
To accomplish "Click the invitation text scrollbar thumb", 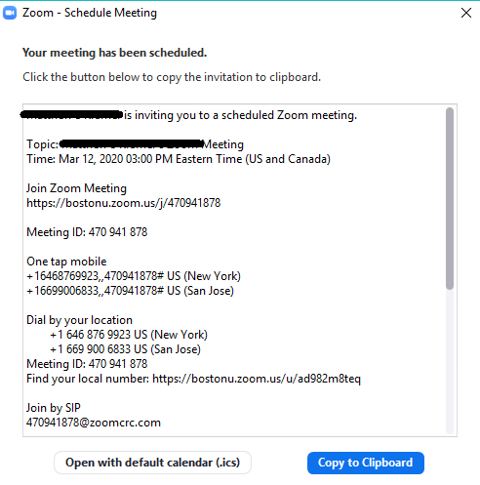I will 450,198.
